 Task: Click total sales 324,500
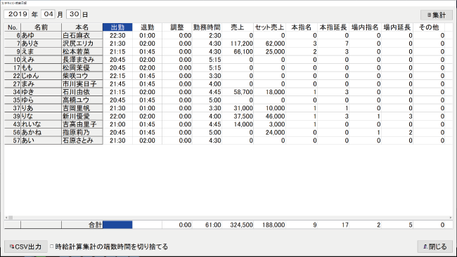tap(242, 225)
